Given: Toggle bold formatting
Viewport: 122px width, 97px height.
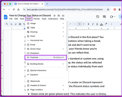Looking at the screenshot, I should [x=89, y=24].
